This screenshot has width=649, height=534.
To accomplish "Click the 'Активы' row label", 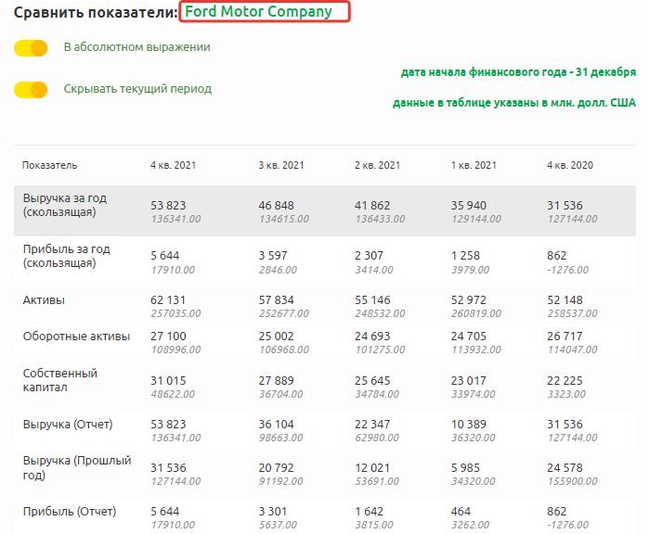I will (44, 300).
